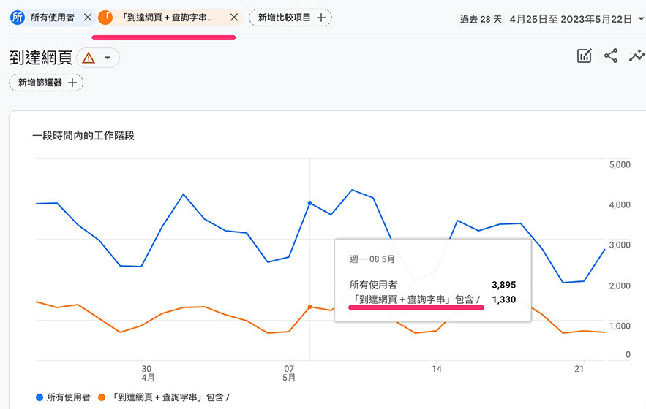Screen dimensions: 646x409
Task: Open dropdown next to 到達網頁 title
Action: [108, 58]
